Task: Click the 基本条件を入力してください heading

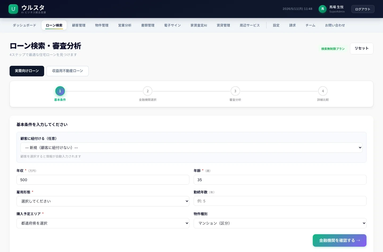Action: pos(42,124)
